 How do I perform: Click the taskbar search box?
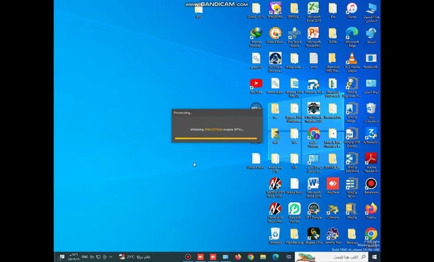(332, 257)
